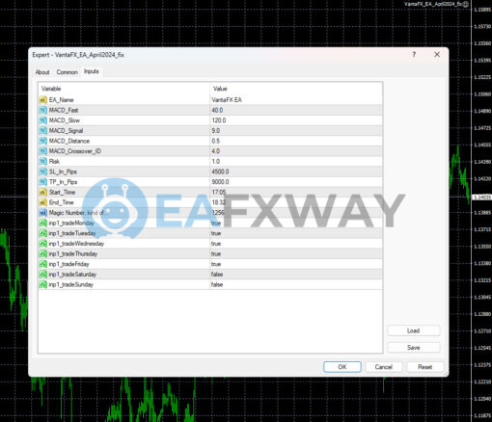
Task: Toggle the inp1_tradeMonday true value
Action: tap(296, 224)
